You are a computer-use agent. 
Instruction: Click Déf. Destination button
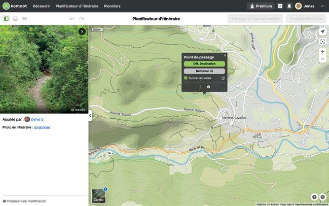coord(204,63)
